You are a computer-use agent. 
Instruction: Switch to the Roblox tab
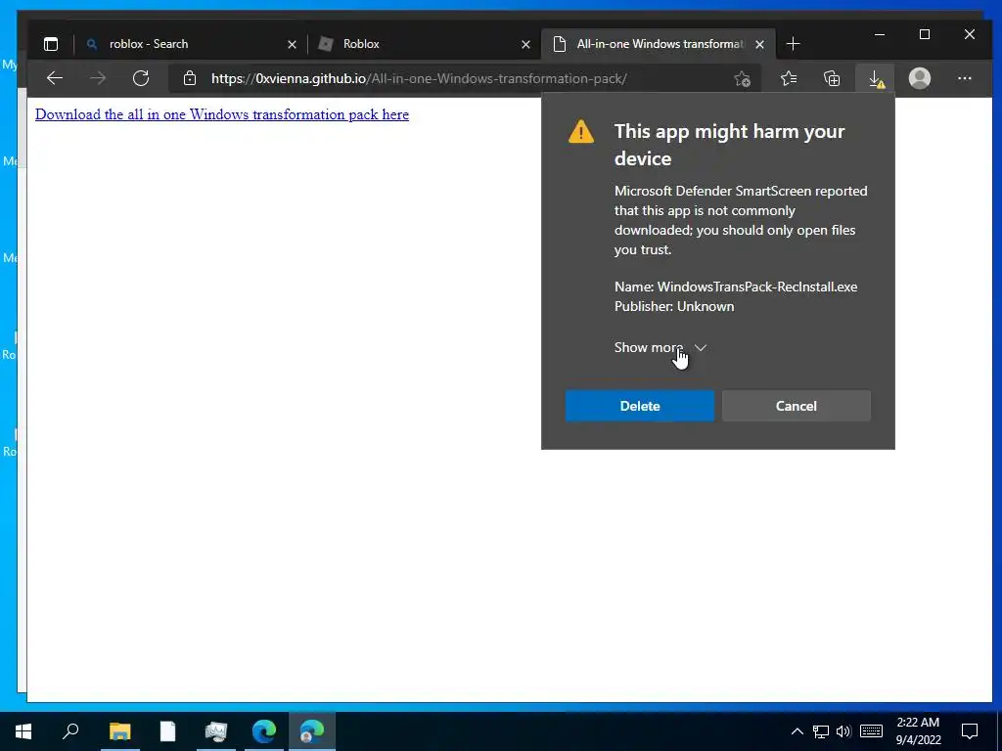[425, 44]
